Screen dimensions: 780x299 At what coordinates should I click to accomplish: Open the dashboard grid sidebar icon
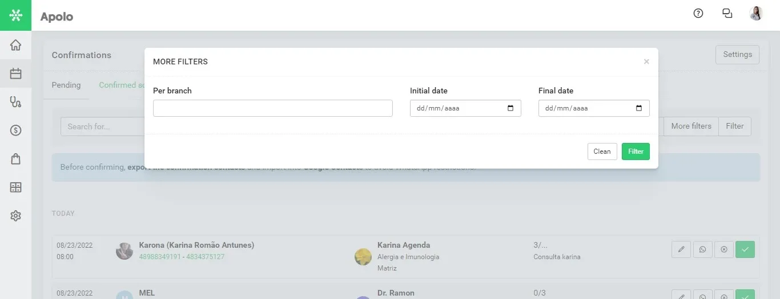coord(15,187)
